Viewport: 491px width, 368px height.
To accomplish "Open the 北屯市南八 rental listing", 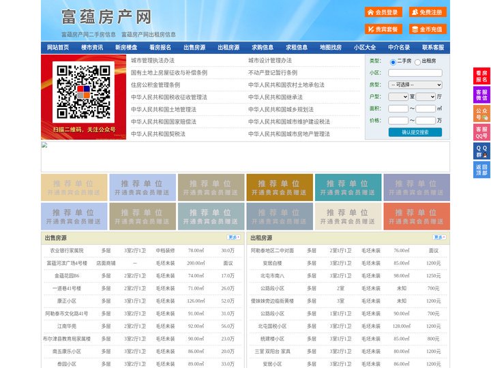I will 272,276.
